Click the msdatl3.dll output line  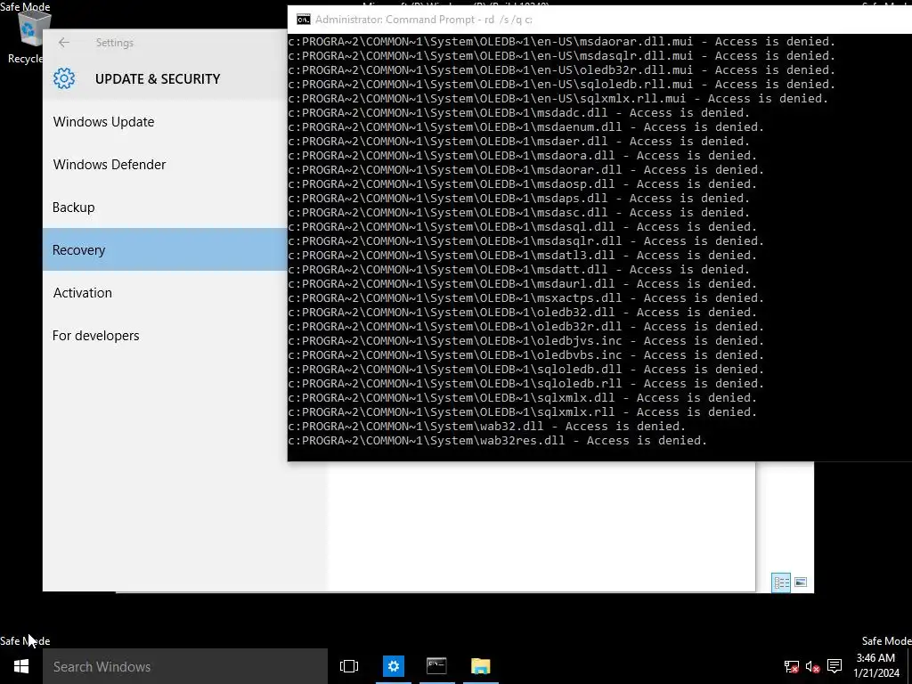[x=522, y=256]
